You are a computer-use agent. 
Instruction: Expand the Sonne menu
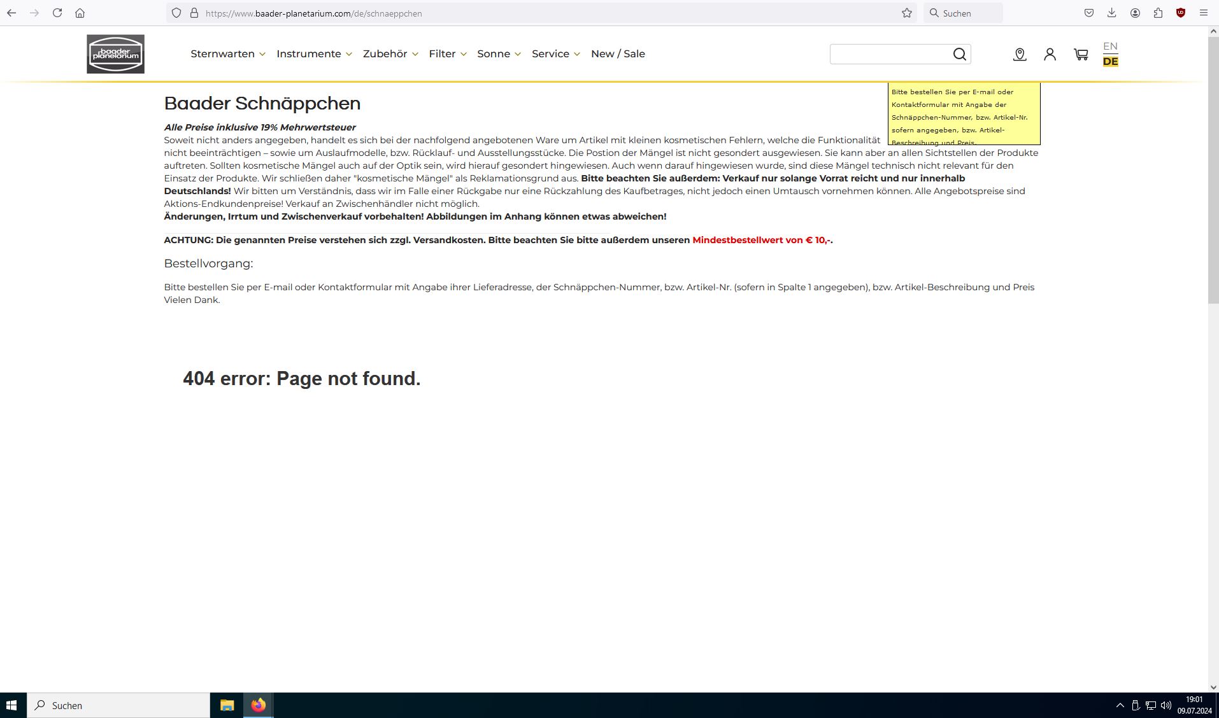[x=499, y=54]
